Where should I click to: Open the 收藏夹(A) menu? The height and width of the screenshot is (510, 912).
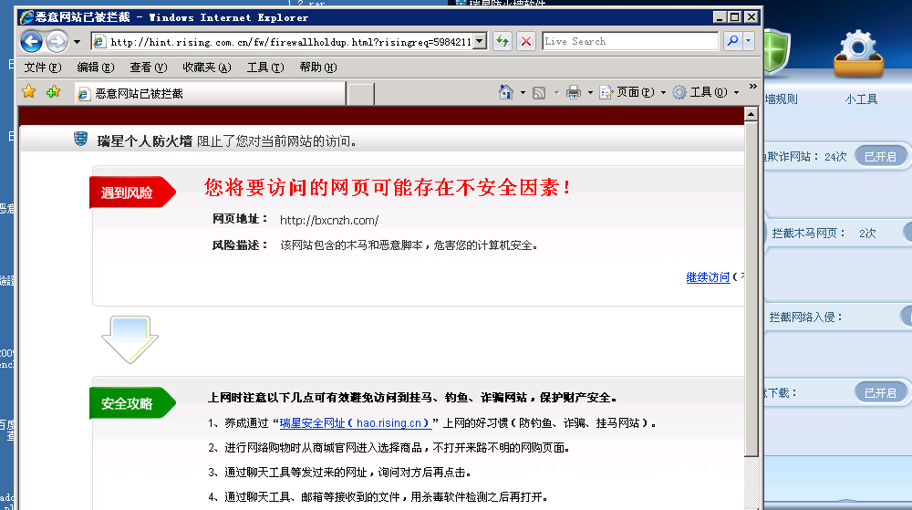click(x=206, y=68)
